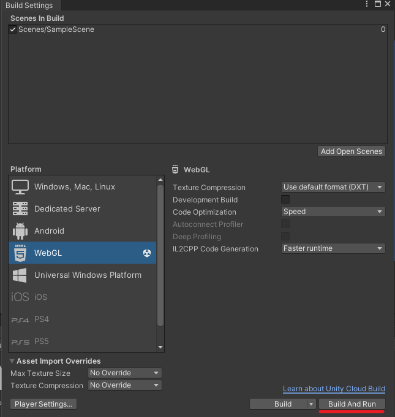395x417 pixels.
Task: Select the PS5 platform entry
Action: (82, 341)
